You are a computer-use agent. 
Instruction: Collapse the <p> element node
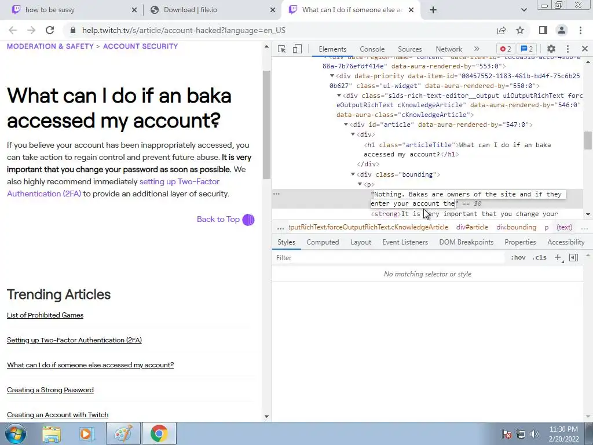pos(360,184)
